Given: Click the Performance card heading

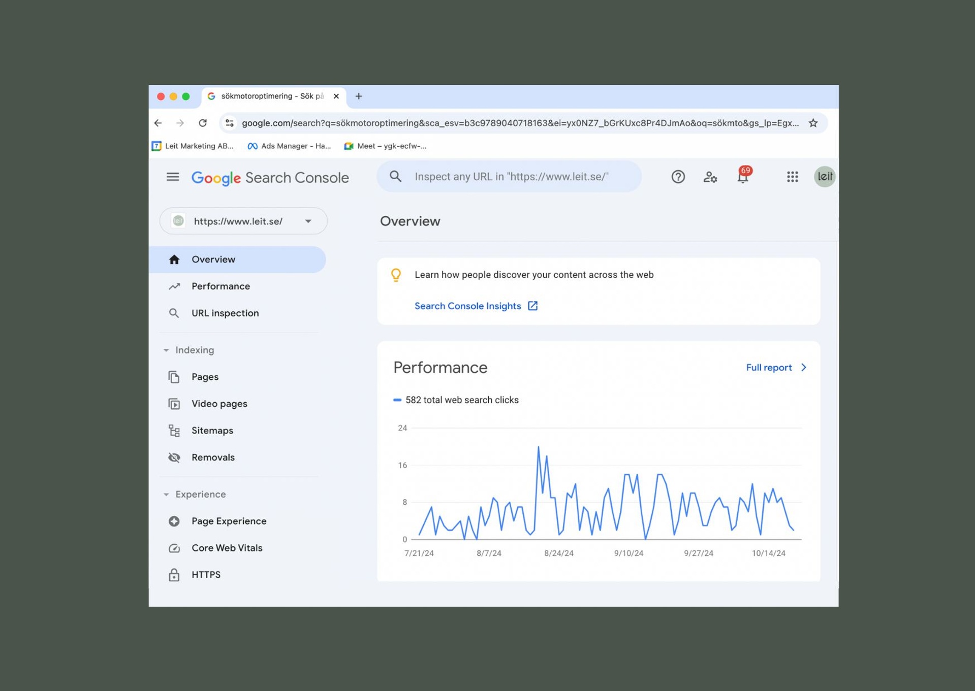Looking at the screenshot, I should (x=440, y=367).
